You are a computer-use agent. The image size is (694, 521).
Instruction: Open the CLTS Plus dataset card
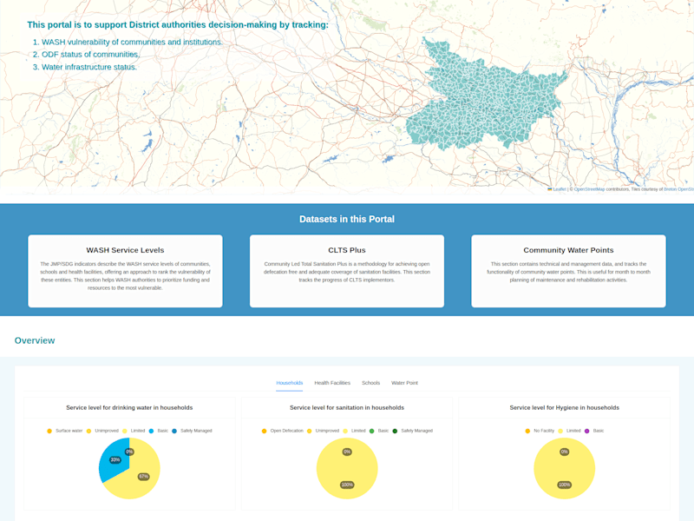347,271
